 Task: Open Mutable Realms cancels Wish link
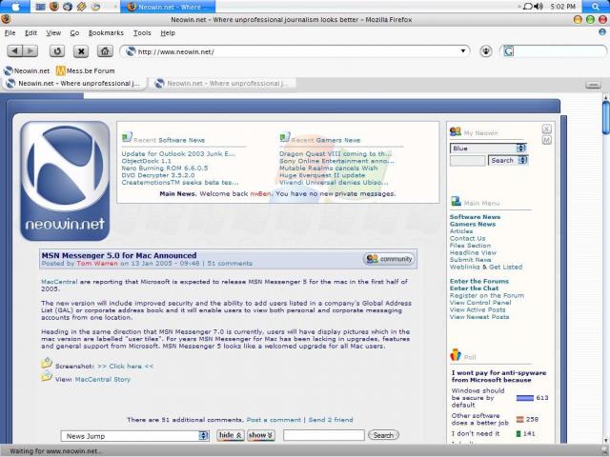pyautogui.click(x=328, y=168)
